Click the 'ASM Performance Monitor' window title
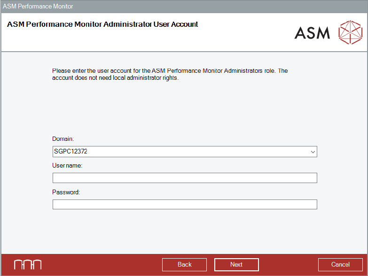368x276 pixels. coord(38,7)
